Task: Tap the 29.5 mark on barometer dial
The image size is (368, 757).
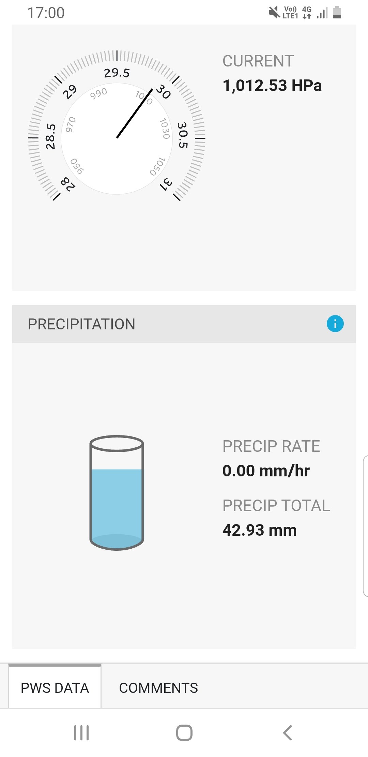Action: pos(117,73)
